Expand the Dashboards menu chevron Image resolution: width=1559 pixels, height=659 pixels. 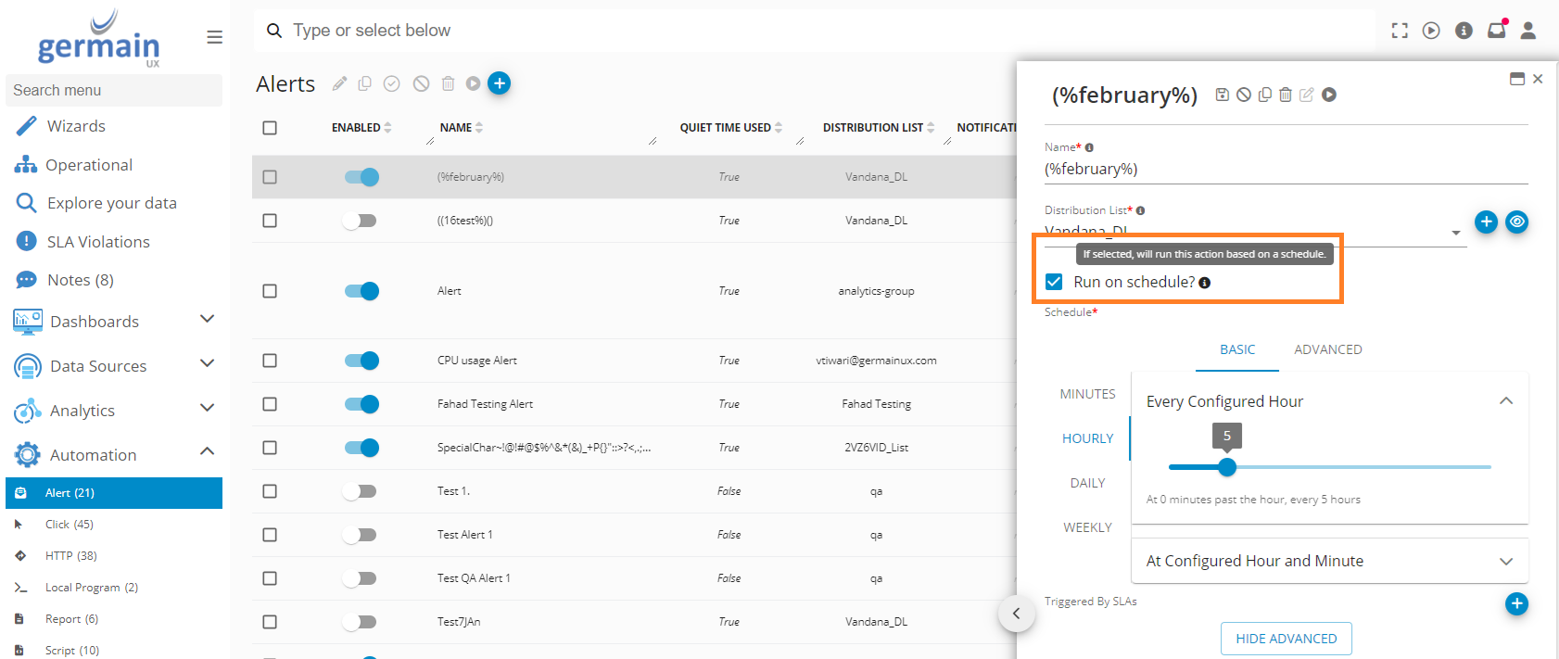[x=207, y=320]
